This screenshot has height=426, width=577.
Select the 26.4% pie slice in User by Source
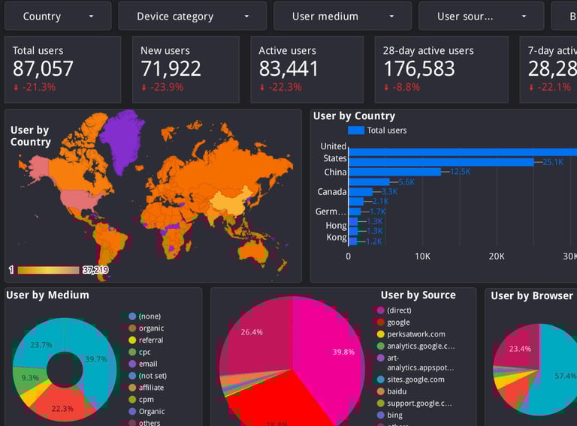[258, 334]
